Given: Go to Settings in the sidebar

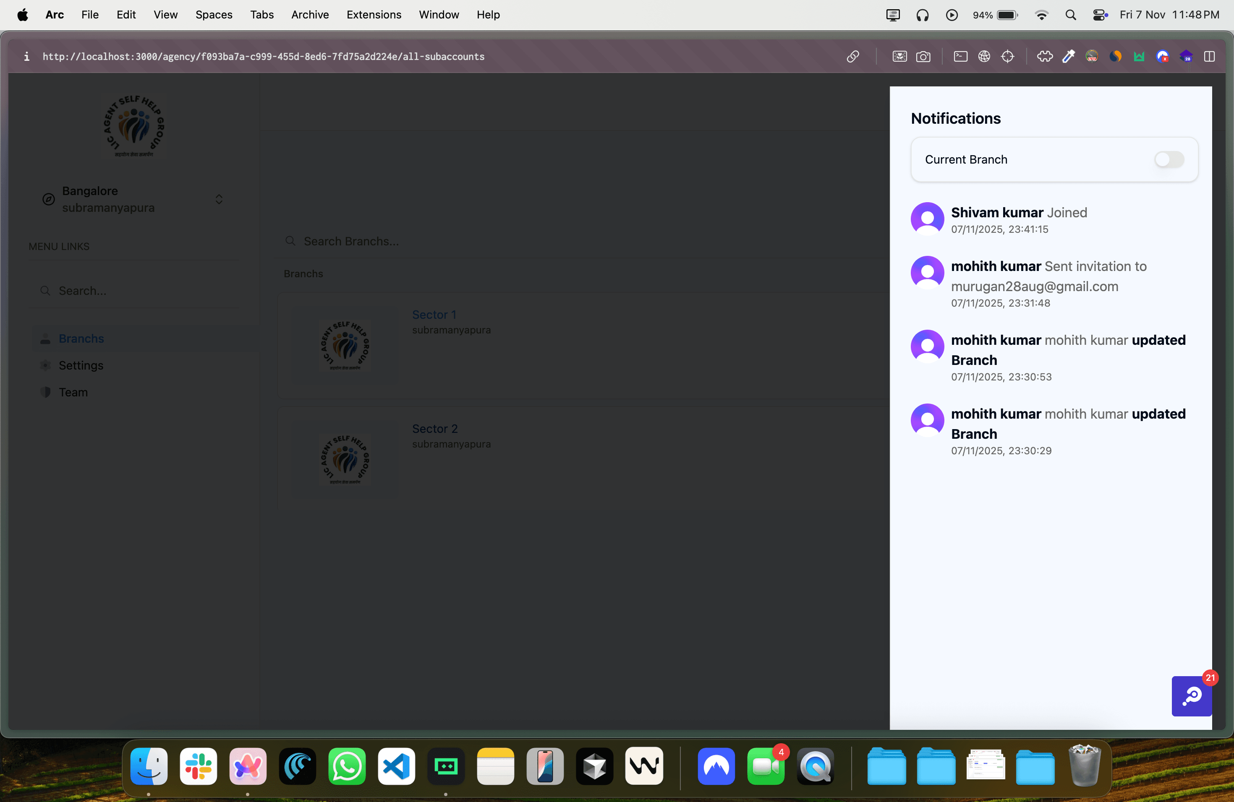Looking at the screenshot, I should click(81, 365).
